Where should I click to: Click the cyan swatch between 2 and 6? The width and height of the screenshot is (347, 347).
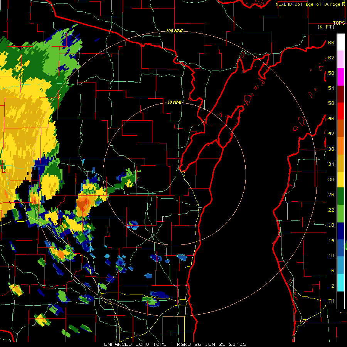point(340,283)
